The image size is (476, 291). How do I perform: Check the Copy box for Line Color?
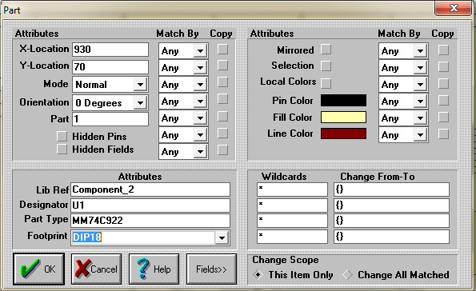coord(443,134)
